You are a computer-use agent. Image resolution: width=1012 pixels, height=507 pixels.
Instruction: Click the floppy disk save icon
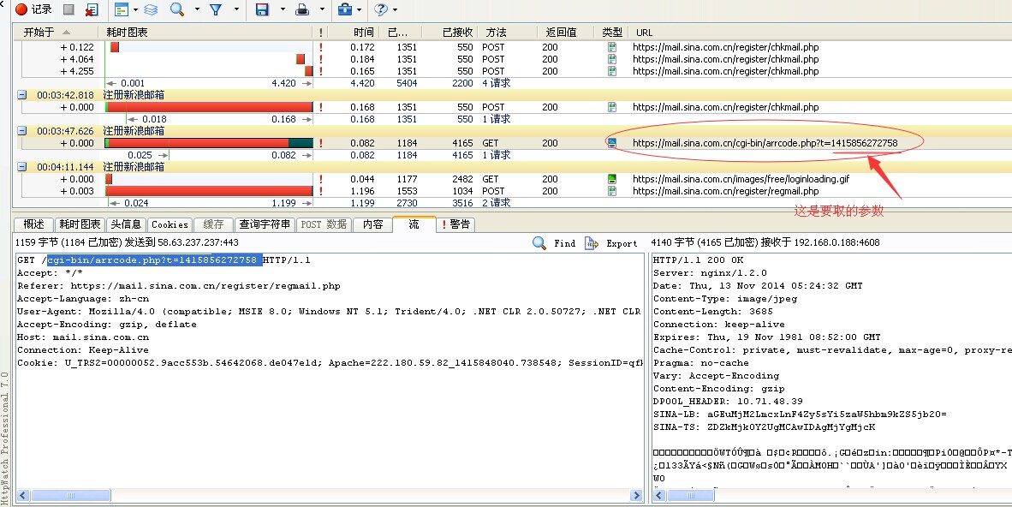[263, 9]
